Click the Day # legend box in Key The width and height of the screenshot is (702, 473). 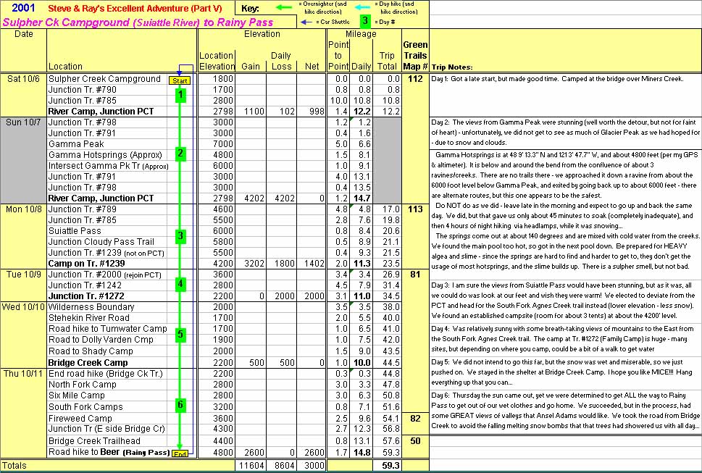coord(366,22)
